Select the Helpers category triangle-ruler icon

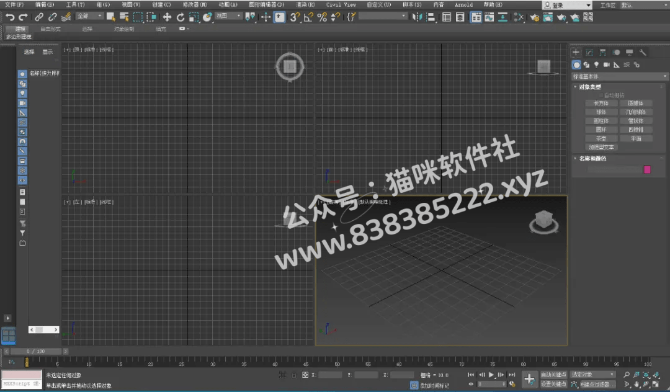(616, 65)
